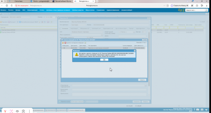Click OK in the warning message dialog
211x113 pixels.
(104, 60)
